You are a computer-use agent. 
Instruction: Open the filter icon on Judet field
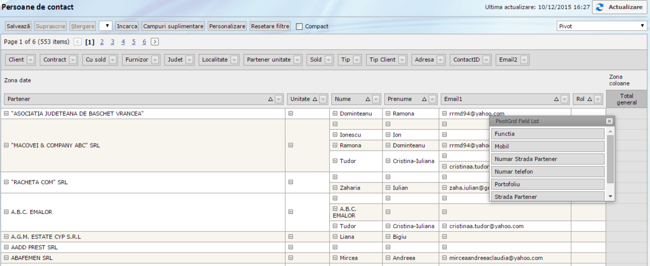click(189, 60)
